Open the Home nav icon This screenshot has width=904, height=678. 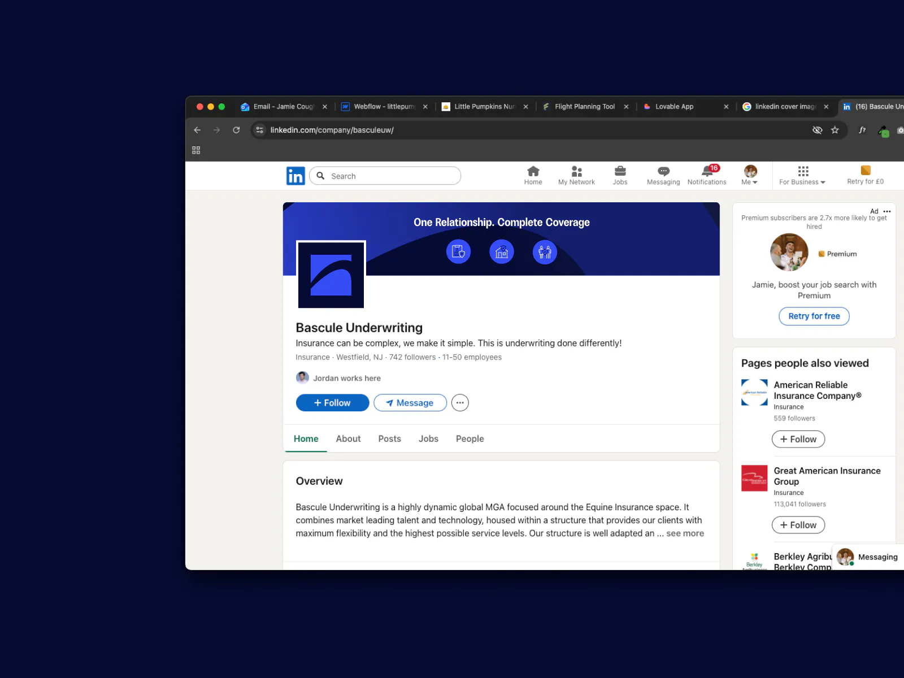533,175
